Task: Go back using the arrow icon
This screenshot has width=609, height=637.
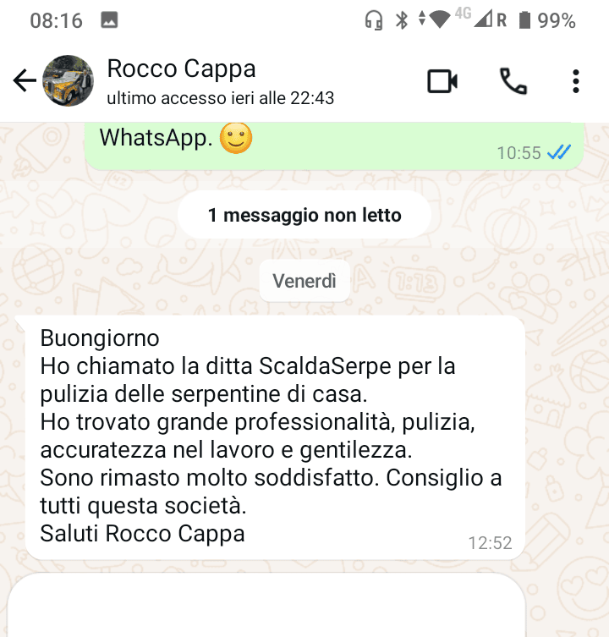Action: [x=25, y=80]
